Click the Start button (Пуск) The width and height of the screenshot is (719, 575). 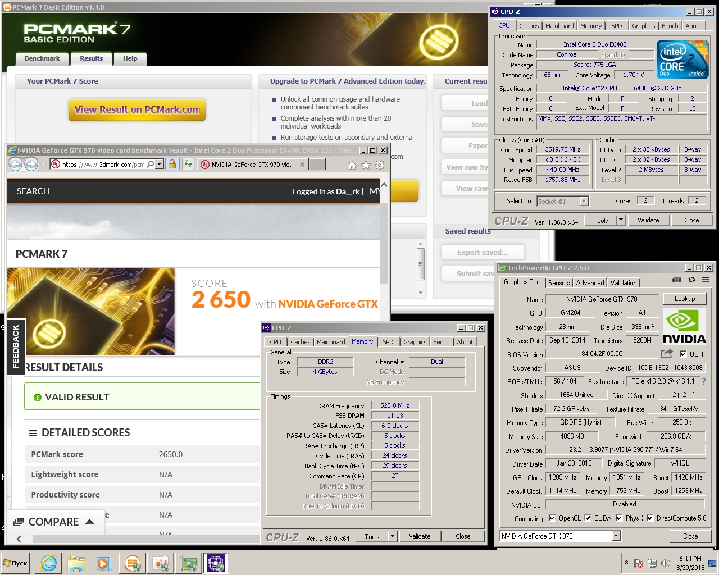pos(16,563)
